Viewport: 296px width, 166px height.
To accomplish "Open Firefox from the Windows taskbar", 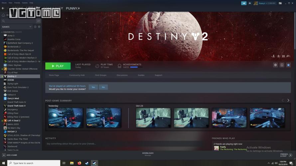I will (79, 163).
